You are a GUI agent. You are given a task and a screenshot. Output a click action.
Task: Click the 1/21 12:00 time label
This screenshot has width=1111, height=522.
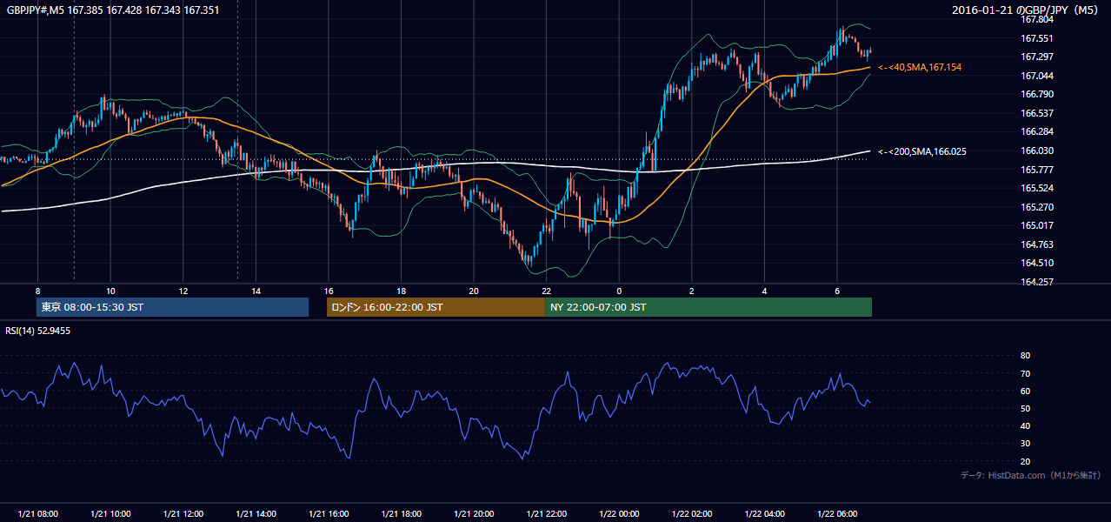183,514
